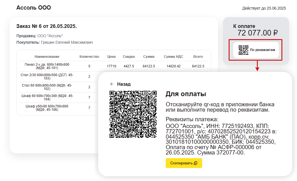Click the По реквизитам label
This screenshot has width=297, height=181.
263,50
